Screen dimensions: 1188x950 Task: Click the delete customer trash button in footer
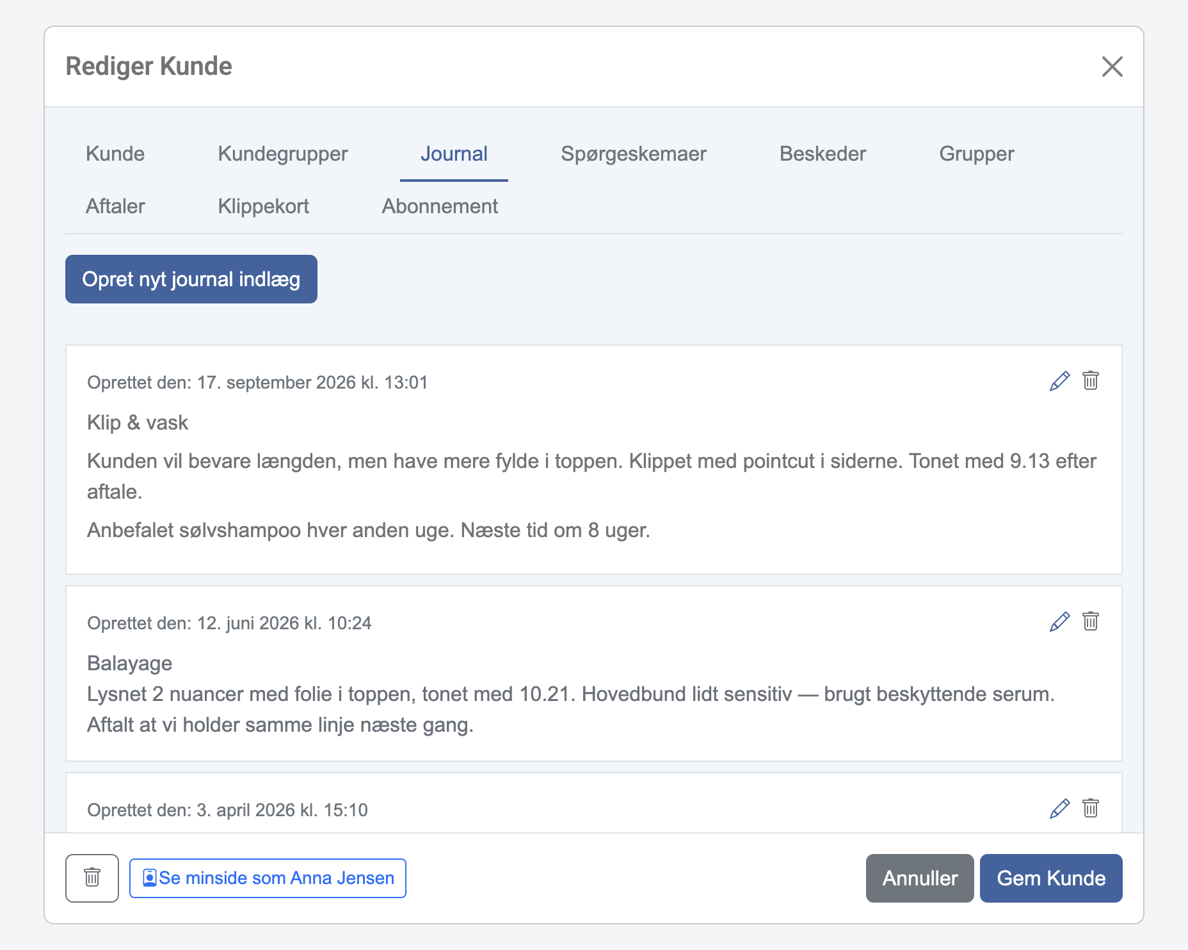92,878
